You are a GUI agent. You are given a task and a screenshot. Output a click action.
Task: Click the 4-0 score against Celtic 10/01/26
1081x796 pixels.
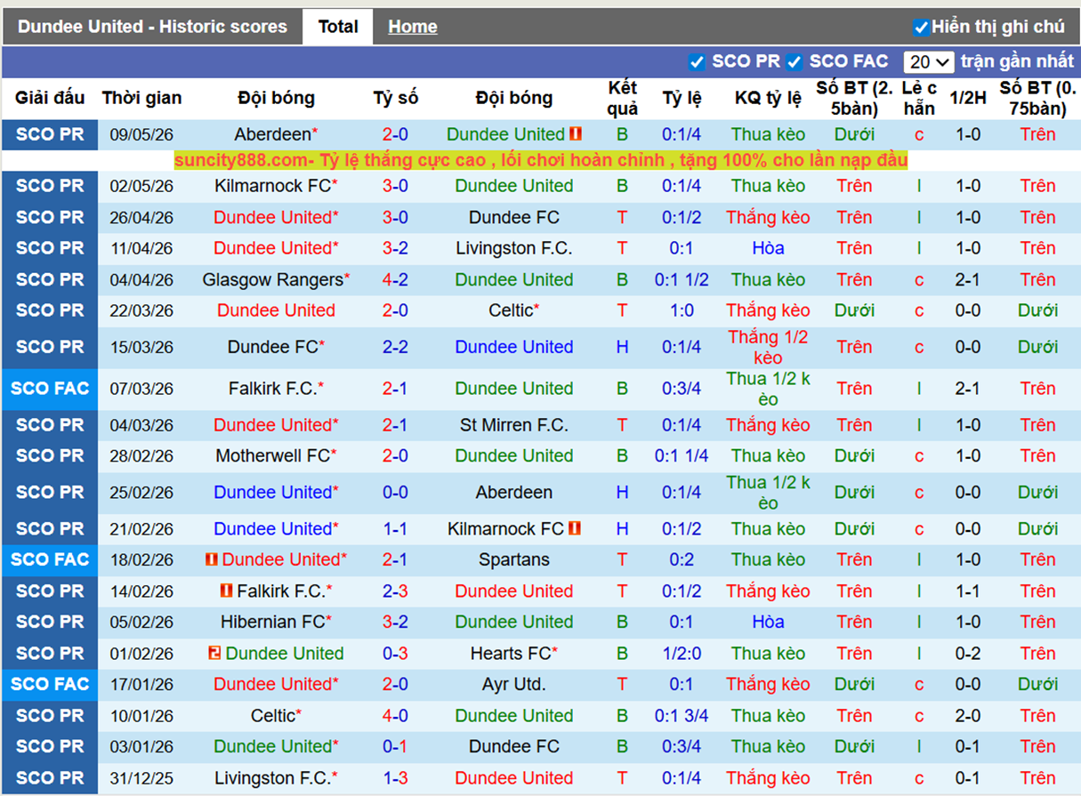pos(395,716)
